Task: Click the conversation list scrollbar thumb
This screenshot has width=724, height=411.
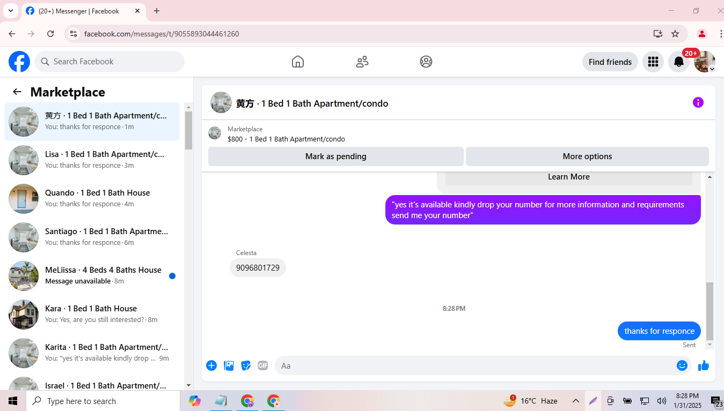Action: pyautogui.click(x=188, y=130)
